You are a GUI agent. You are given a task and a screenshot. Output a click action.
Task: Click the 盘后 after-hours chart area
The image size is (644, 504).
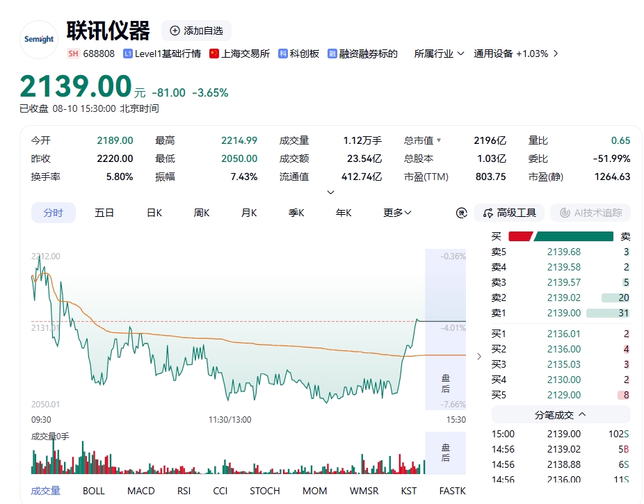click(446, 329)
